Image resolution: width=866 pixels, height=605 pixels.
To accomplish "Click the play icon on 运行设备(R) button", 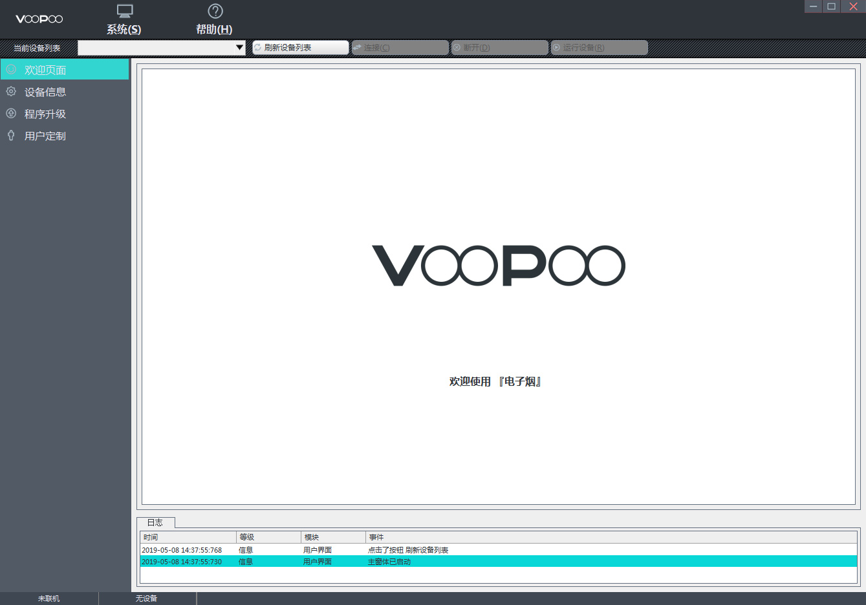I will click(557, 47).
